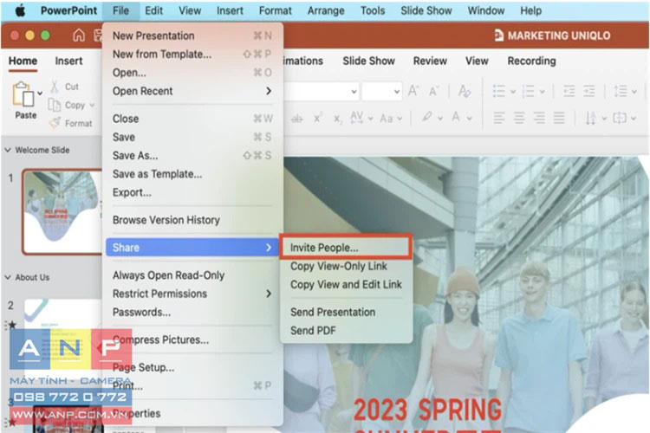The height and width of the screenshot is (433, 650).
Task: Click the decrease indent icon
Action: point(569,91)
